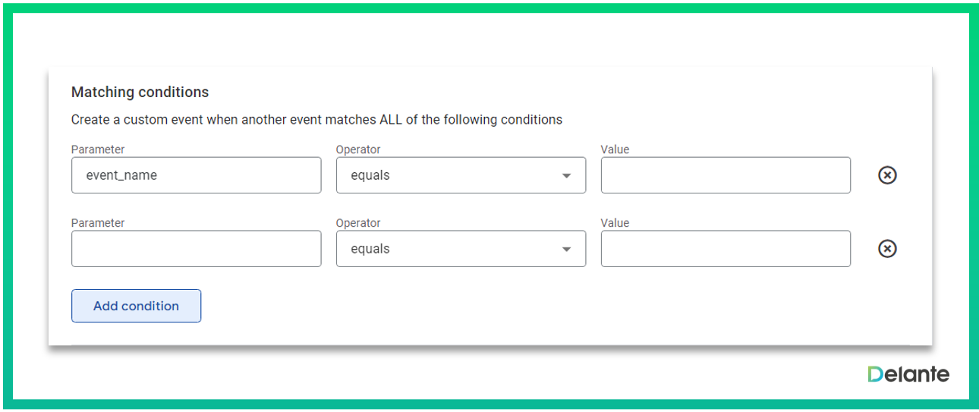
Task: Select the 'equals' text in second Operator box
Action: coord(370,249)
